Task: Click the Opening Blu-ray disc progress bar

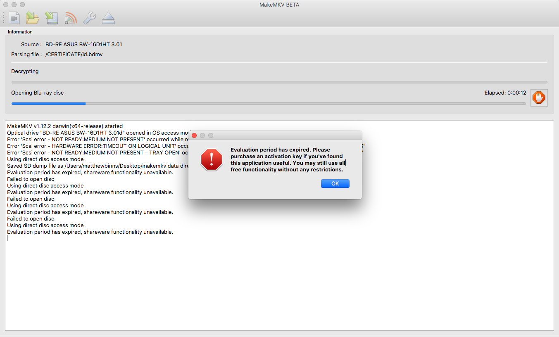Action: 269,104
